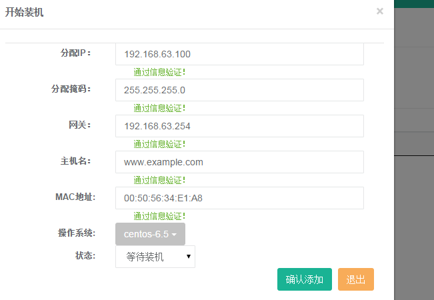Click the 网关: label

(80, 125)
